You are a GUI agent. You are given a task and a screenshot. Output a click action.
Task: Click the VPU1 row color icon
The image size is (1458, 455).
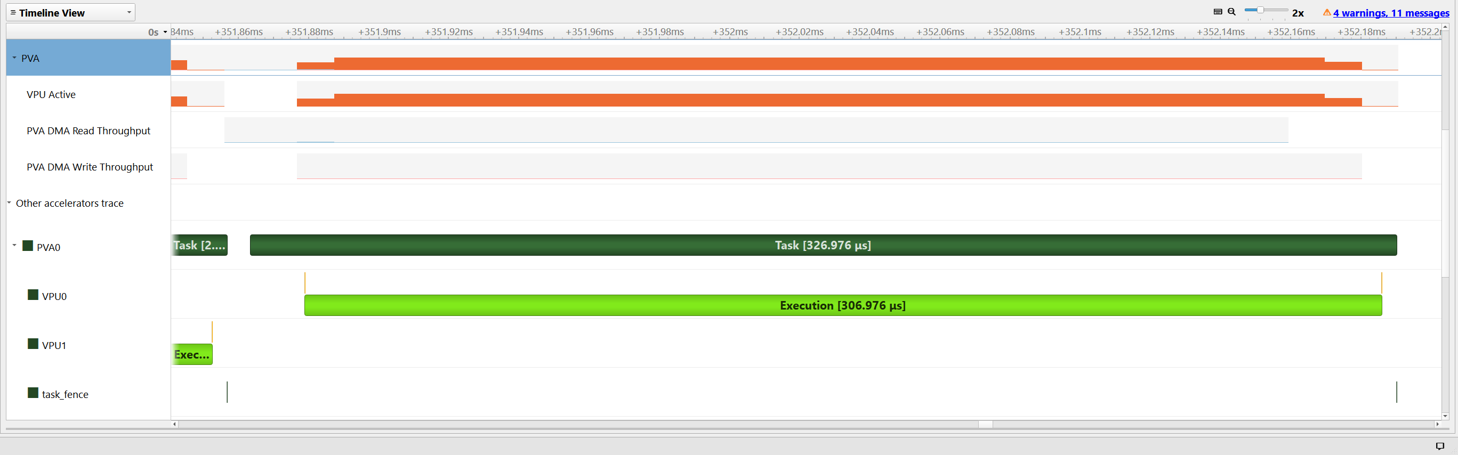[x=33, y=344]
